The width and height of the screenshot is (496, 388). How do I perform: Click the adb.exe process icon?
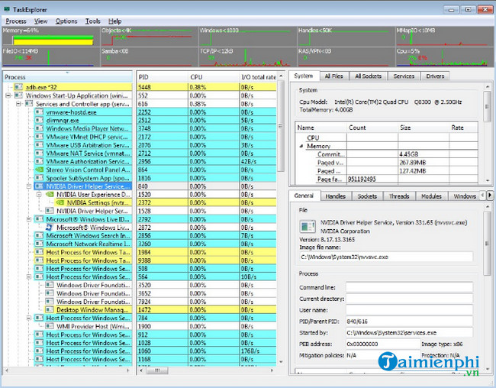click(x=18, y=86)
